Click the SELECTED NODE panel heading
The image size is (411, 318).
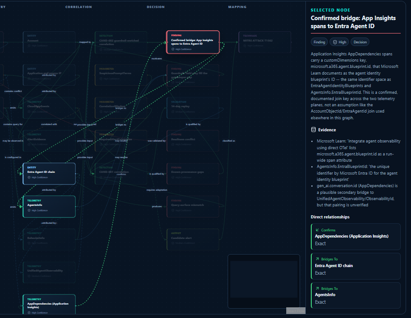330,10
